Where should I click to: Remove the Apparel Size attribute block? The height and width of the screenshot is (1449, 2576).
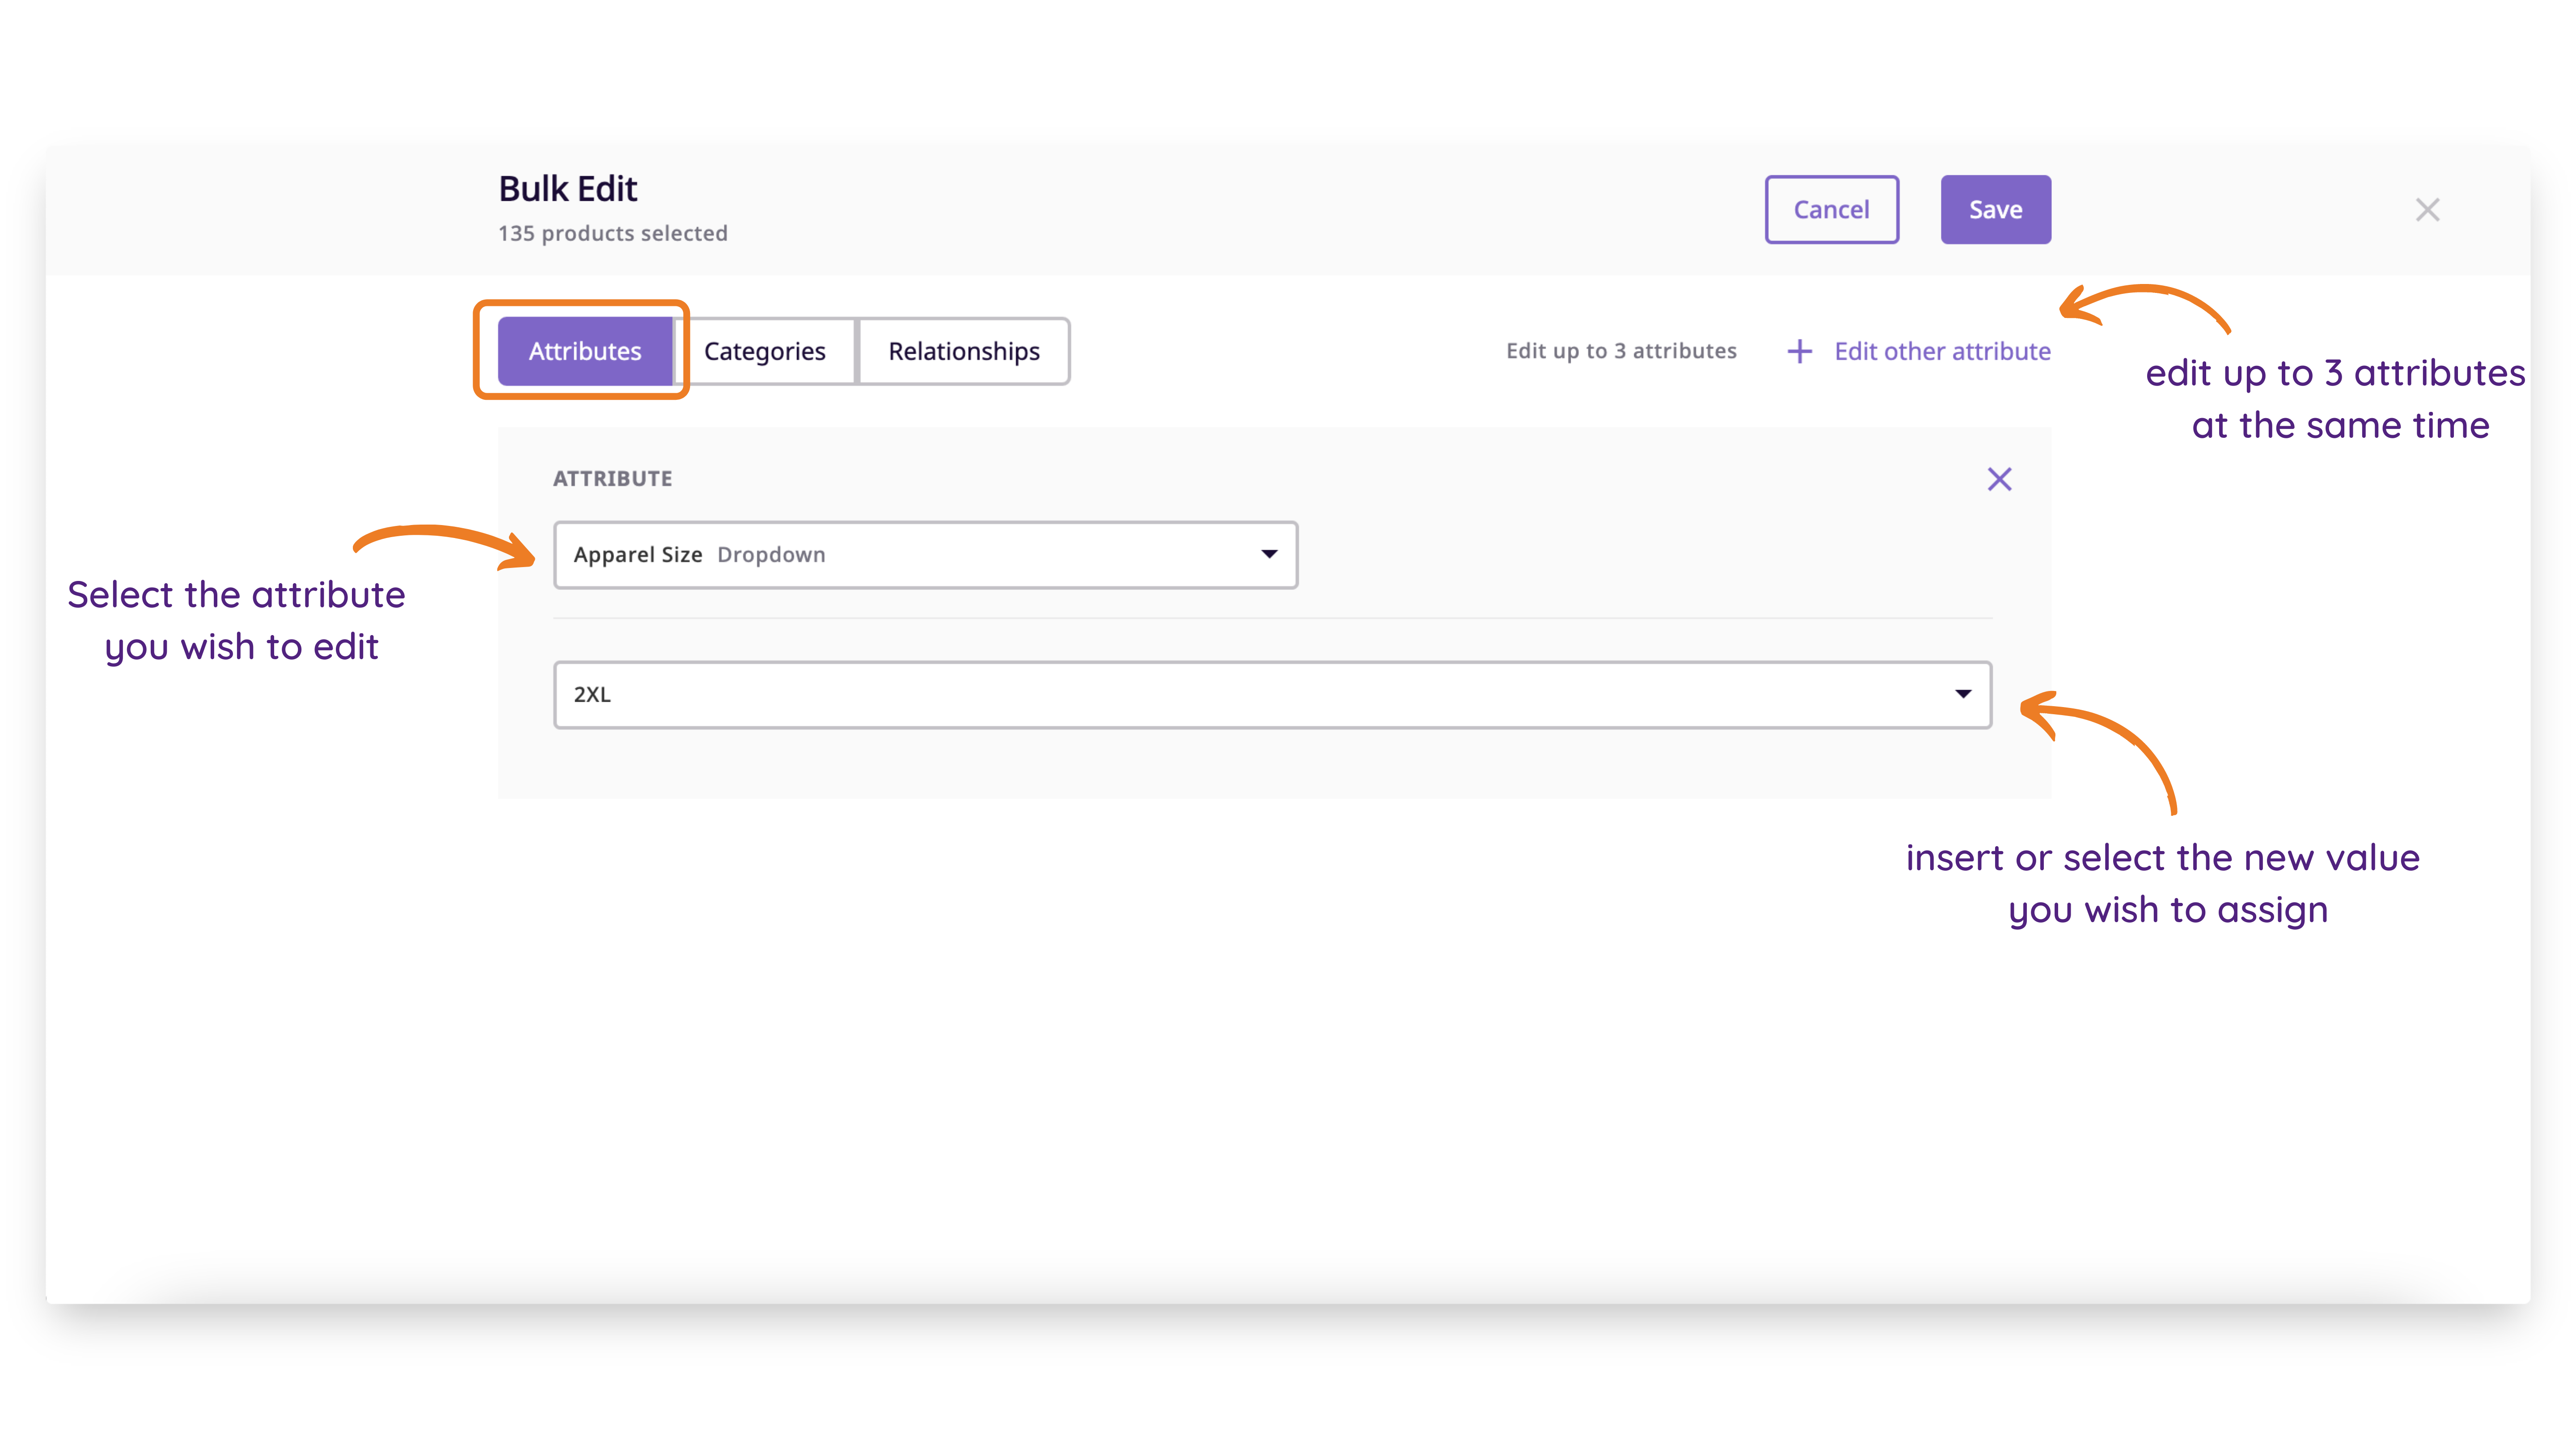coord(1999,479)
